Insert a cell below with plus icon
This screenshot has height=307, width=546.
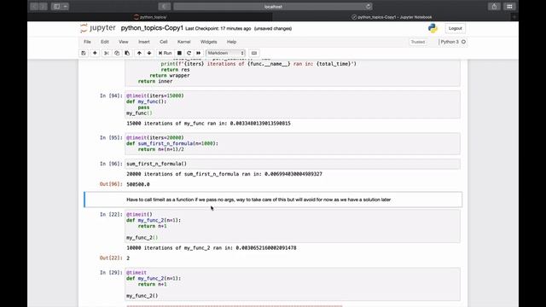pyautogui.click(x=95, y=53)
